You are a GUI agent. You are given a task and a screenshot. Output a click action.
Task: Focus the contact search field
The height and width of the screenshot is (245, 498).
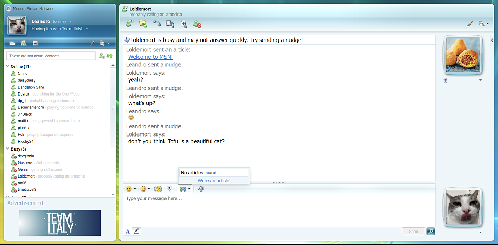click(51, 56)
